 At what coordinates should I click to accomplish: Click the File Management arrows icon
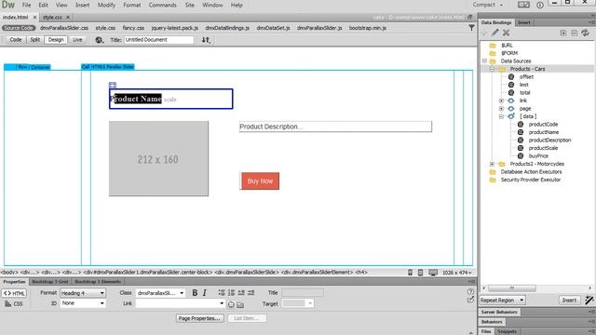tap(206, 40)
